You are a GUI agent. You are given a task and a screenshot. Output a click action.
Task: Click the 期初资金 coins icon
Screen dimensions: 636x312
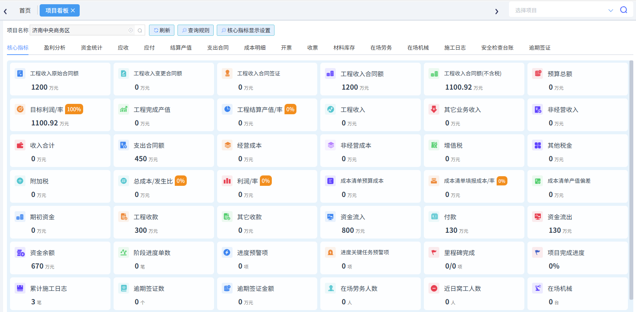20,217
